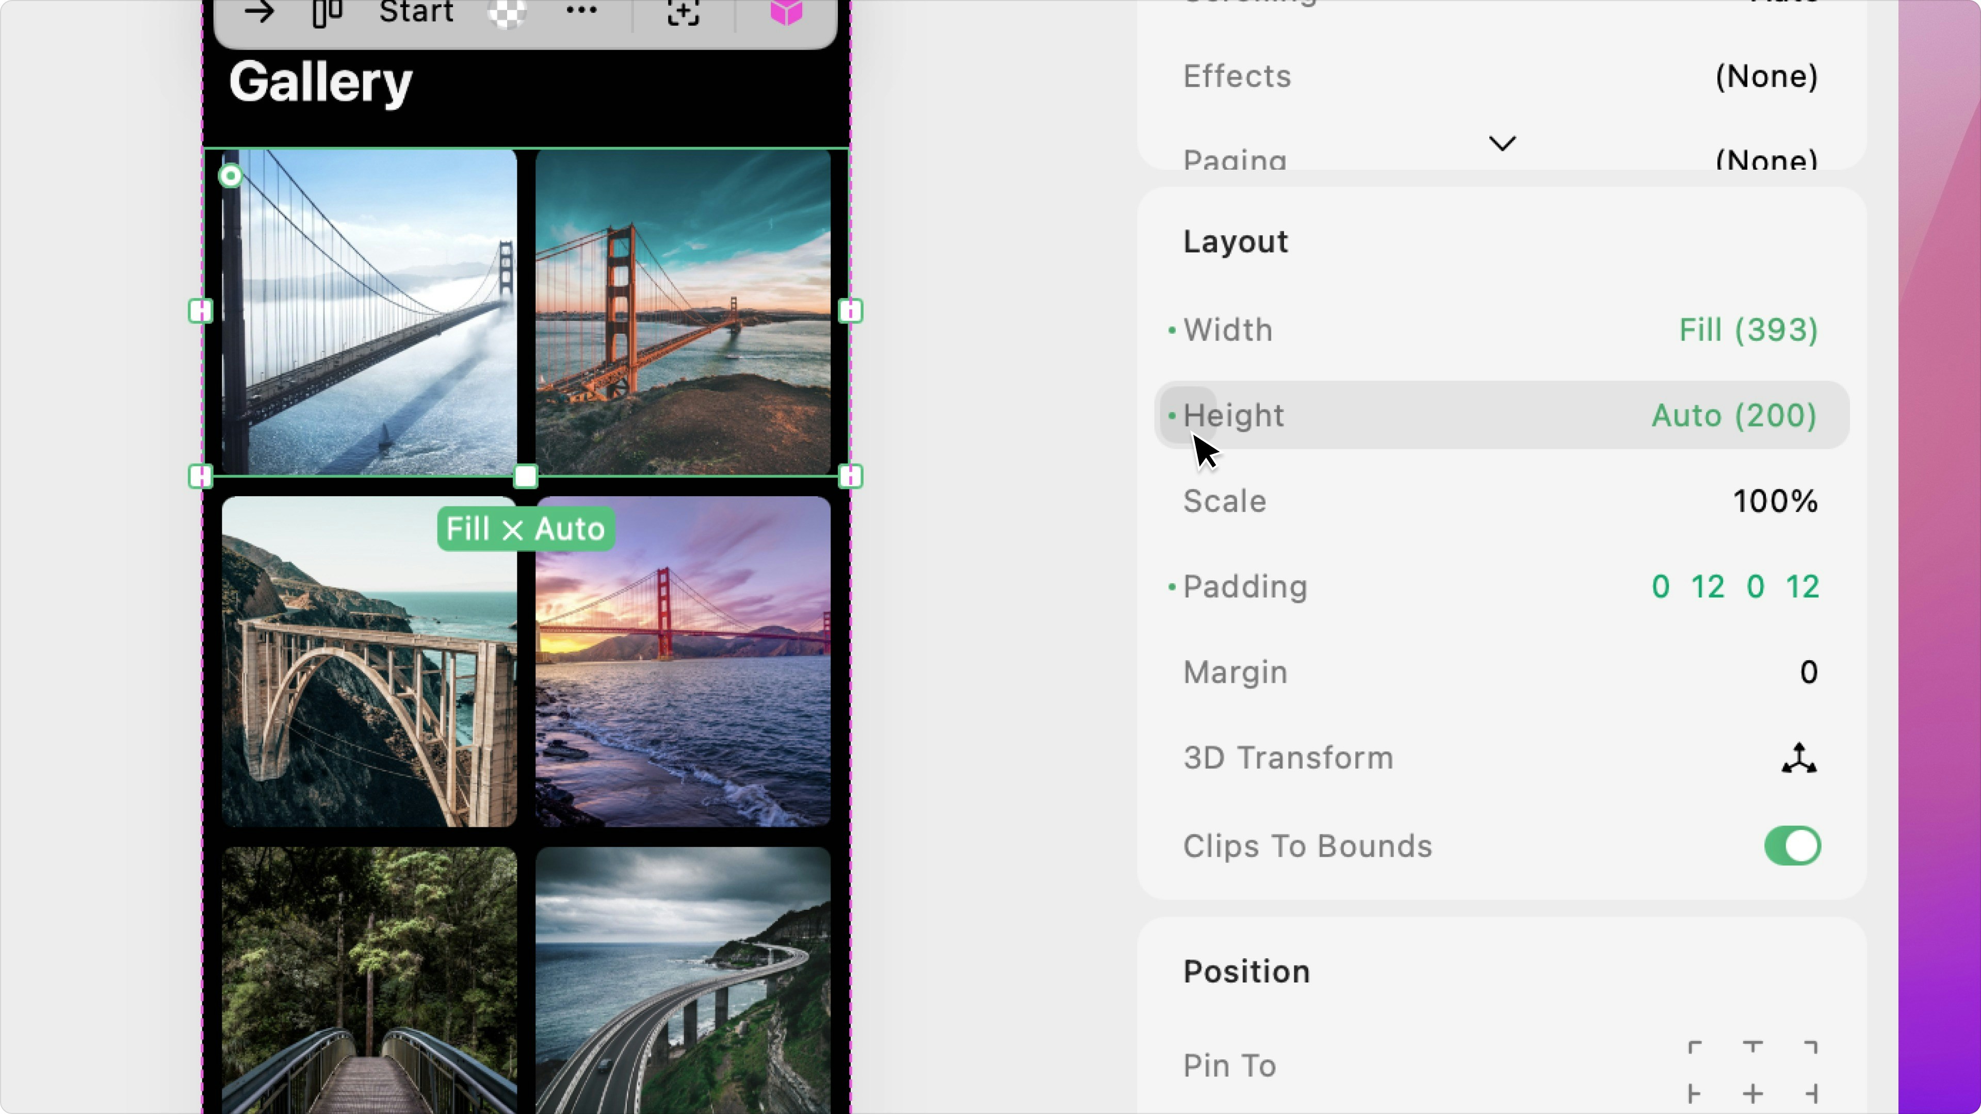Click the Start alignment label in toolbar
The image size is (1981, 1114).
coord(416,11)
